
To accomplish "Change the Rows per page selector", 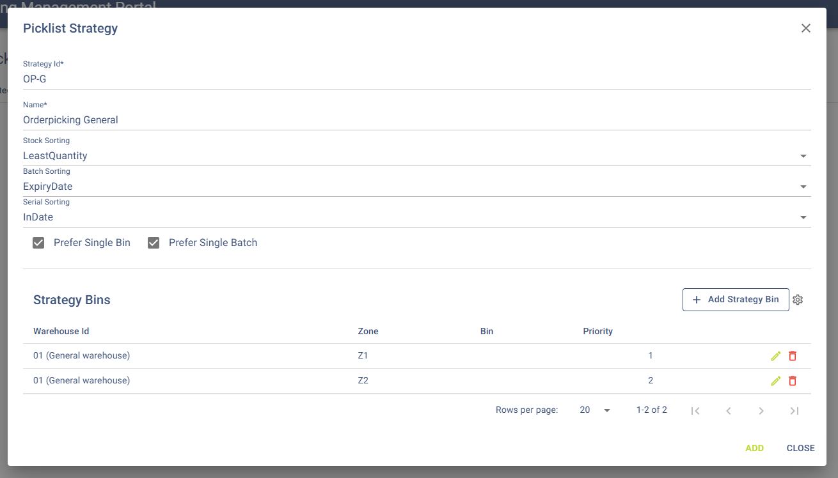I will [595, 410].
